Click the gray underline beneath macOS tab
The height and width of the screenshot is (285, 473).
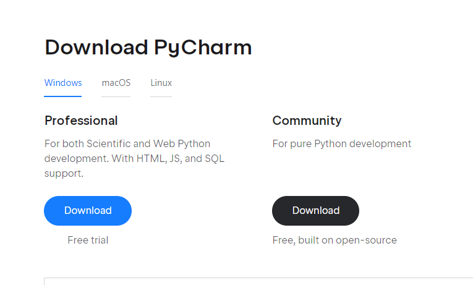[116, 96]
